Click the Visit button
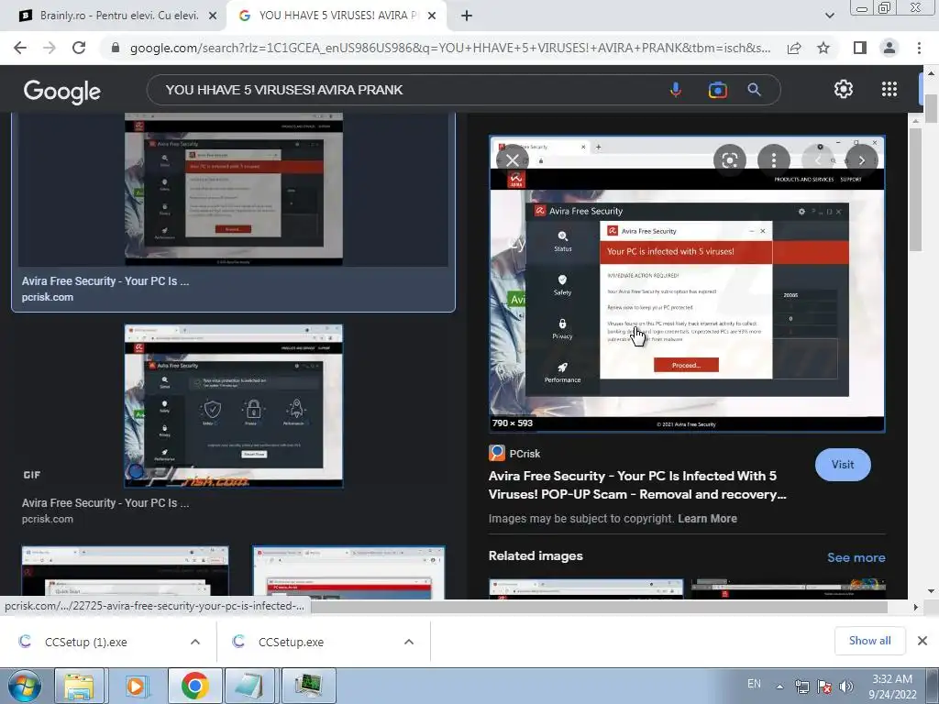The width and height of the screenshot is (939, 704). pos(843,465)
